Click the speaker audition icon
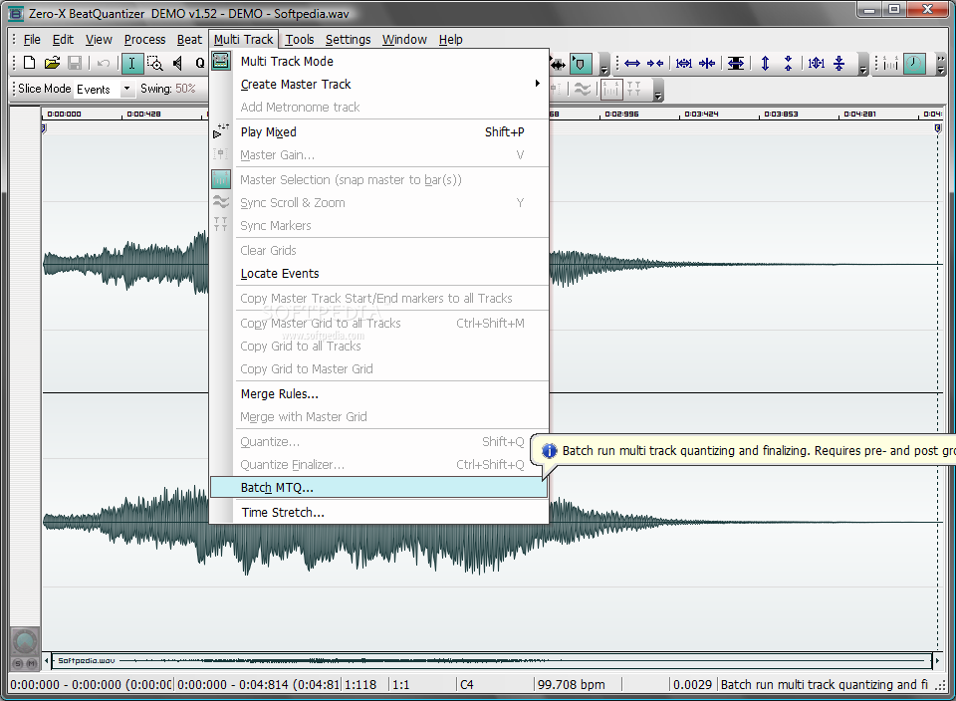Viewport: 956px width, 701px height. coord(177,63)
